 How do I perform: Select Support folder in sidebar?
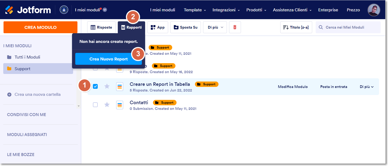(38, 69)
